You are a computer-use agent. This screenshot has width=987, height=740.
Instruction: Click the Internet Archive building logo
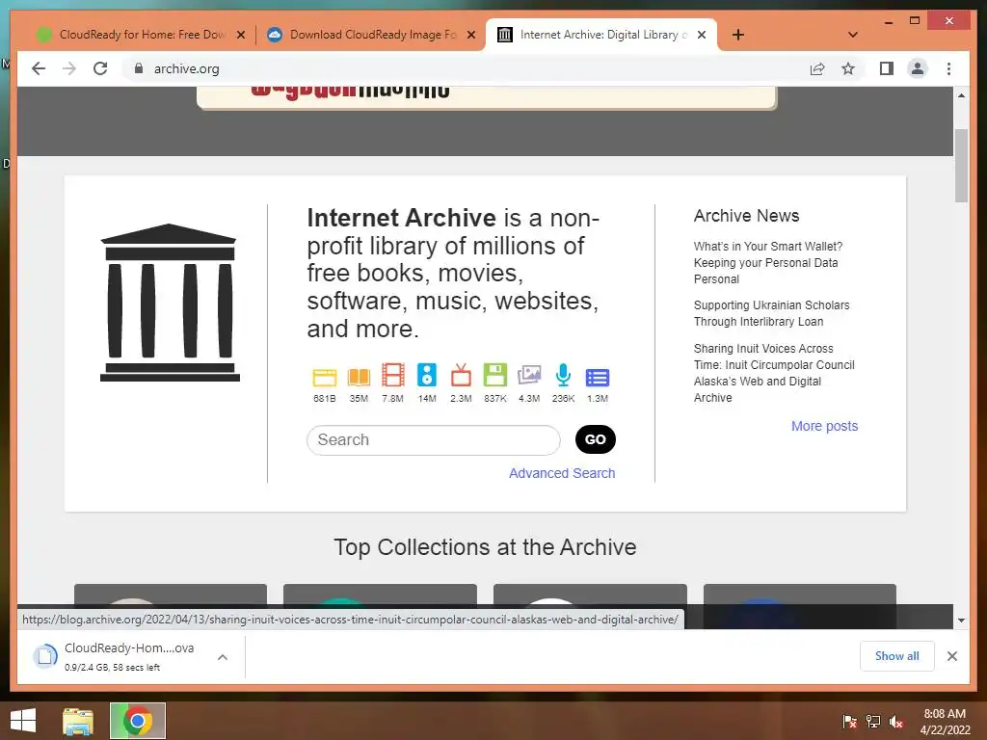click(x=170, y=303)
